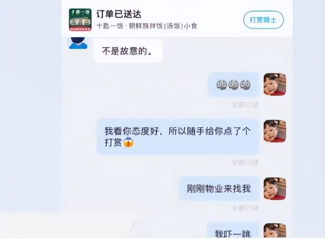
Task: Tap the last of the three emoji faces
Action: click(x=245, y=85)
